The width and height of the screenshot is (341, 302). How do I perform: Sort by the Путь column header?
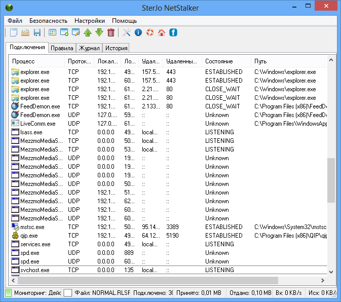click(x=289, y=61)
